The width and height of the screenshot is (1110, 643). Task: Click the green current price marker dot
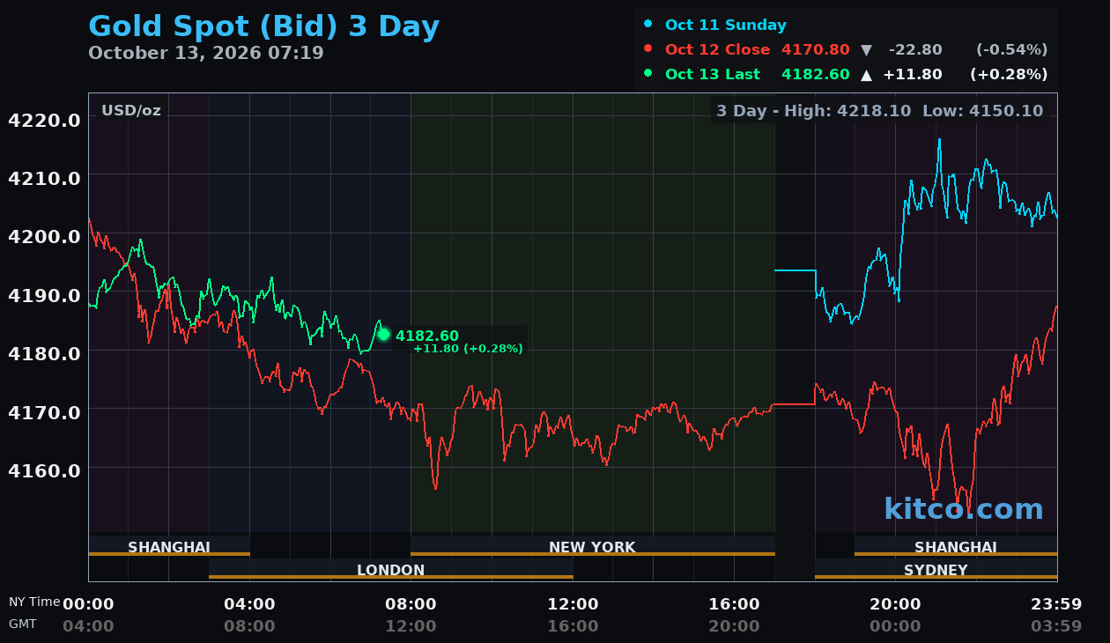click(x=383, y=335)
